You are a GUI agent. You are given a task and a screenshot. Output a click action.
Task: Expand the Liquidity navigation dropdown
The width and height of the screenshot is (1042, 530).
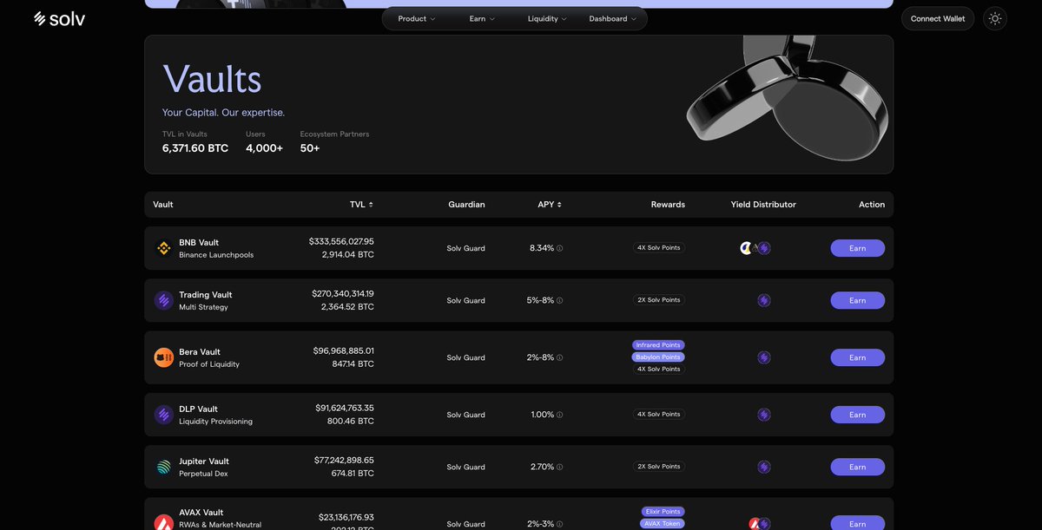[547, 18]
